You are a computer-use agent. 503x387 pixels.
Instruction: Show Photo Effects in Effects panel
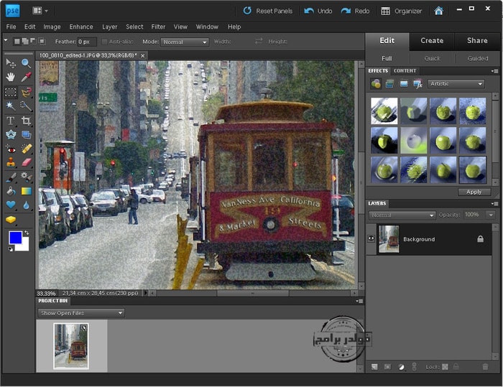click(404, 84)
